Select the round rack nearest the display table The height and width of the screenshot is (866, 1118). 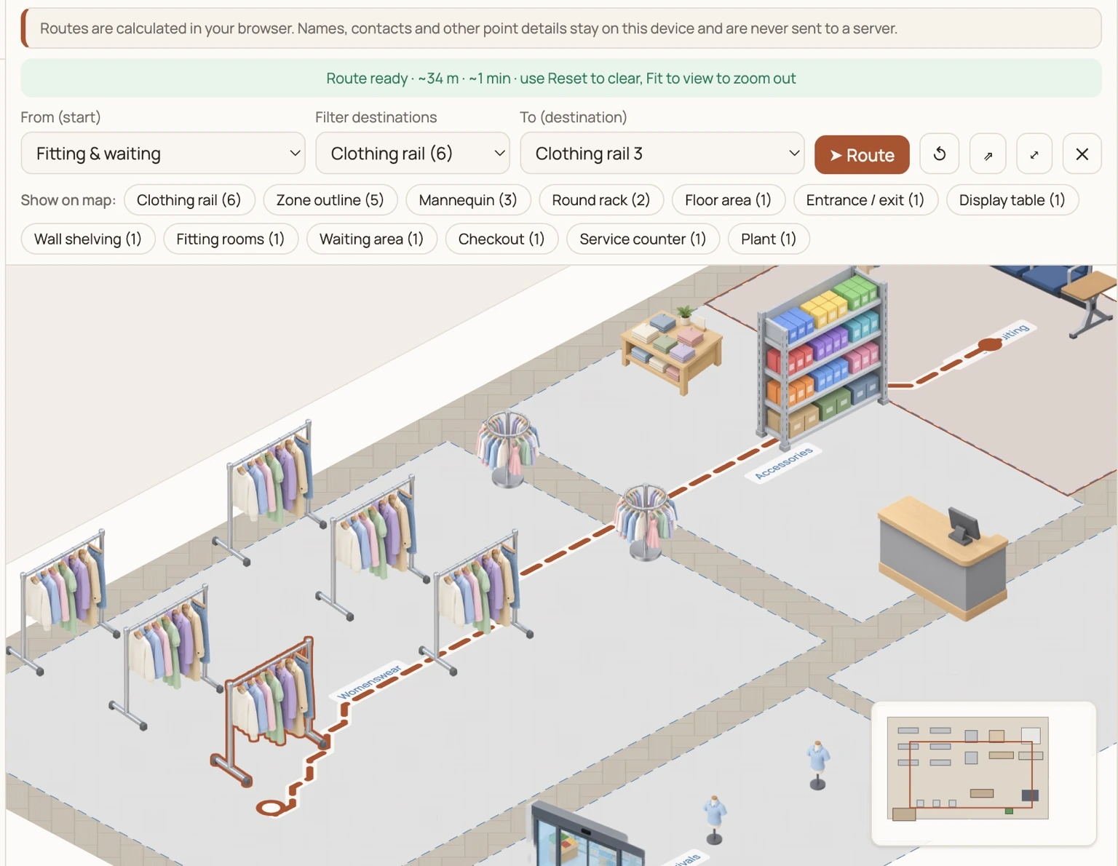point(508,448)
